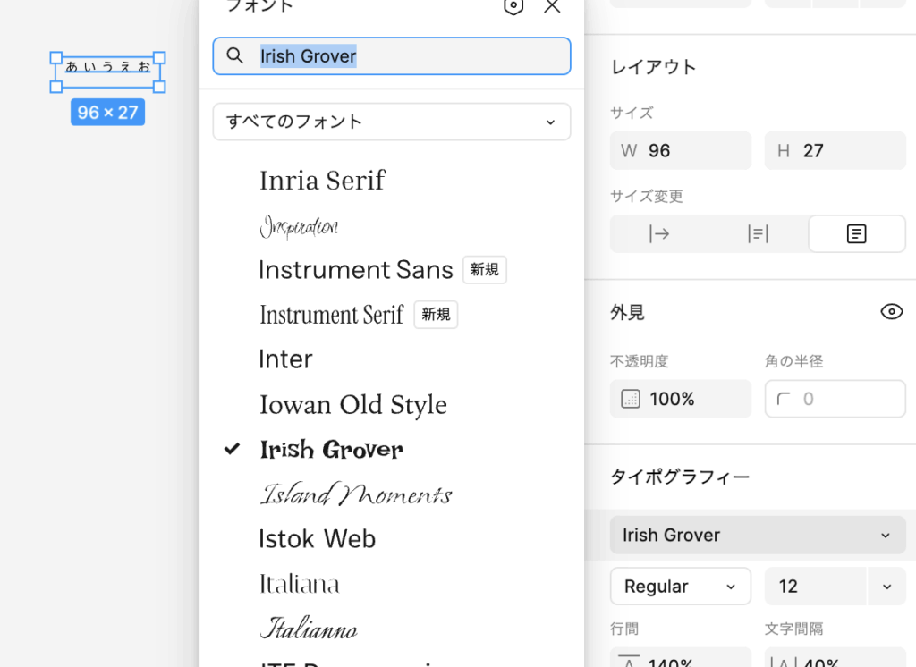
Task: Open font size options chevron next to 12
Action: point(886,587)
